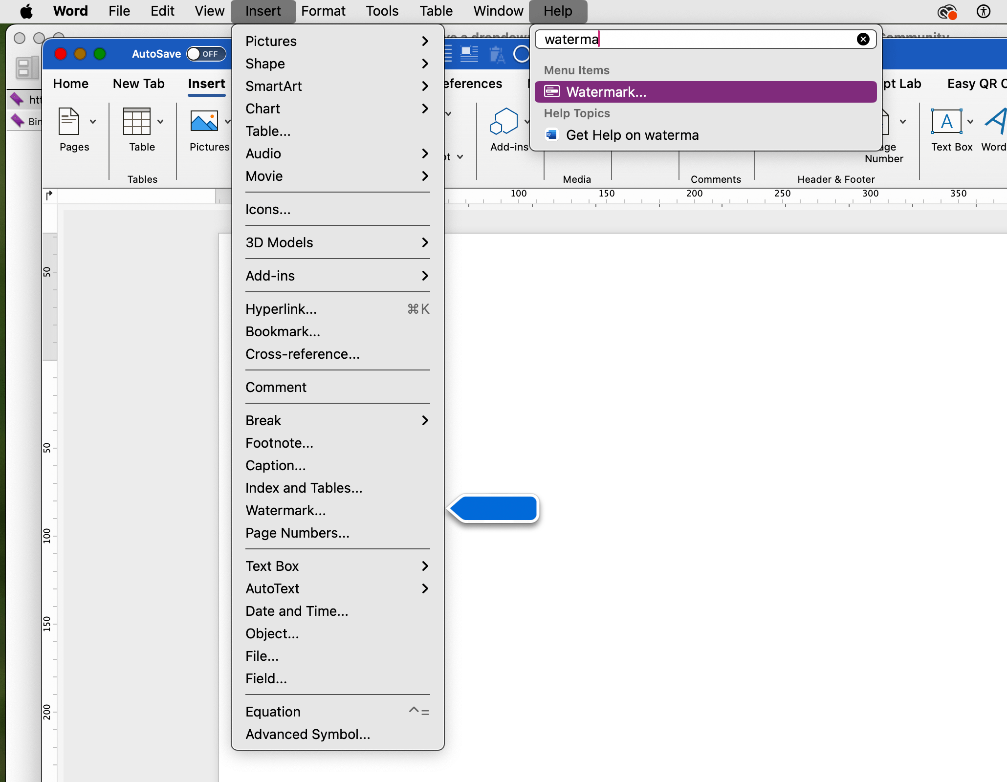Screen dimensions: 1007x782
Task: Open the AutoText submenu
Action: (x=337, y=588)
